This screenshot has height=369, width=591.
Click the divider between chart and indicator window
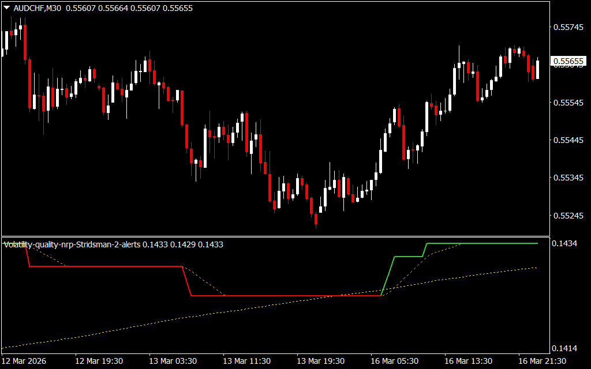pyautogui.click(x=274, y=236)
